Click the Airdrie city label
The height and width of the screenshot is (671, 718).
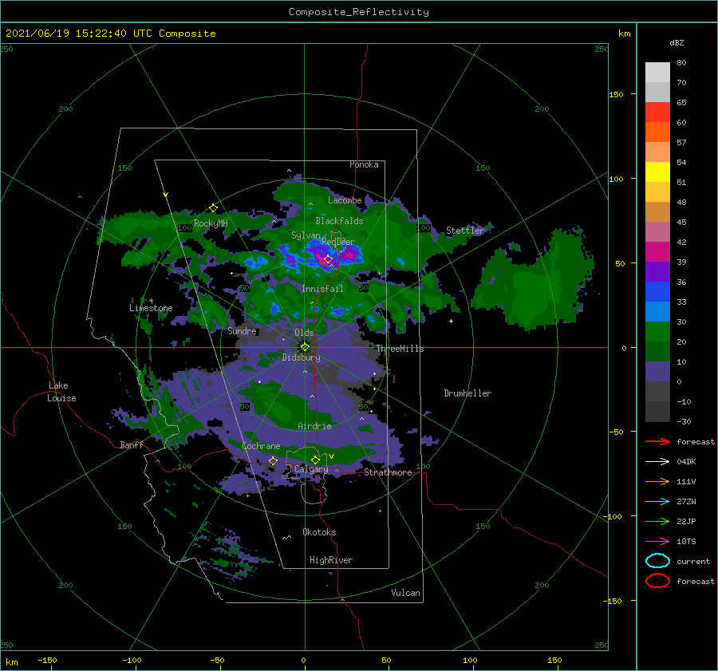tap(314, 426)
